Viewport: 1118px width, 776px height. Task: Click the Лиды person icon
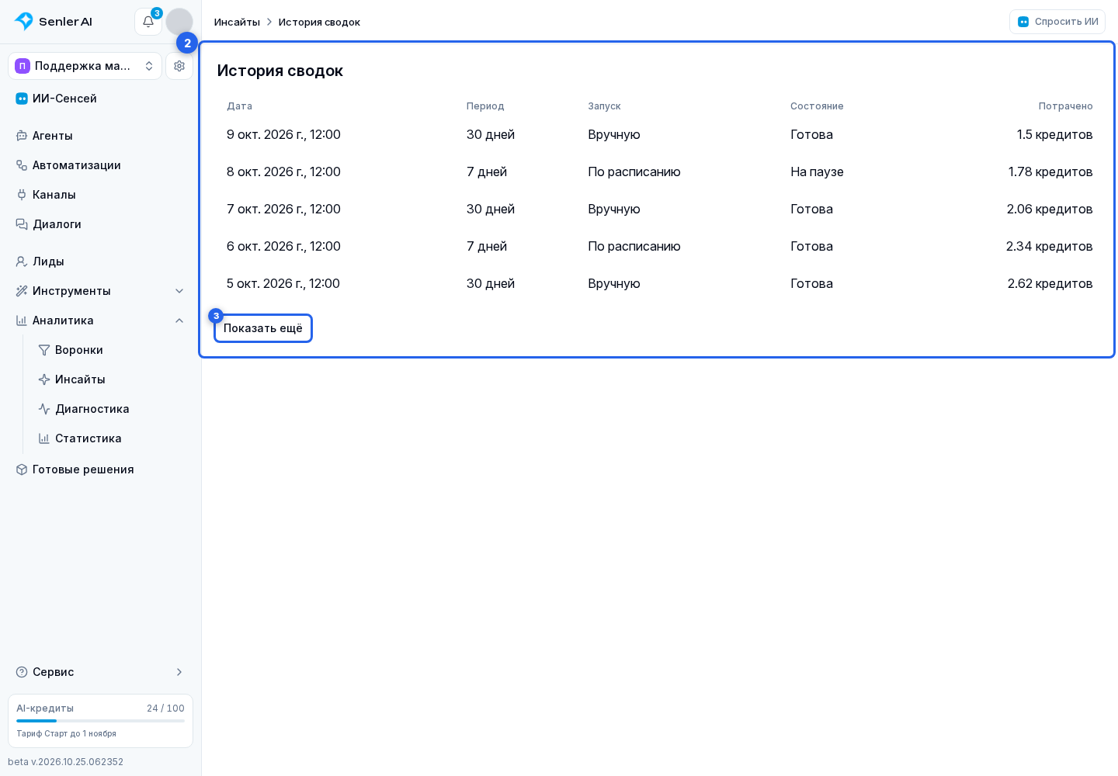coord(22,262)
